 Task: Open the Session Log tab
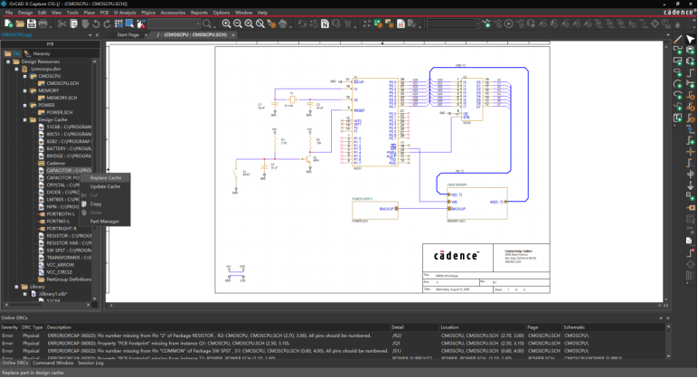(x=90, y=363)
